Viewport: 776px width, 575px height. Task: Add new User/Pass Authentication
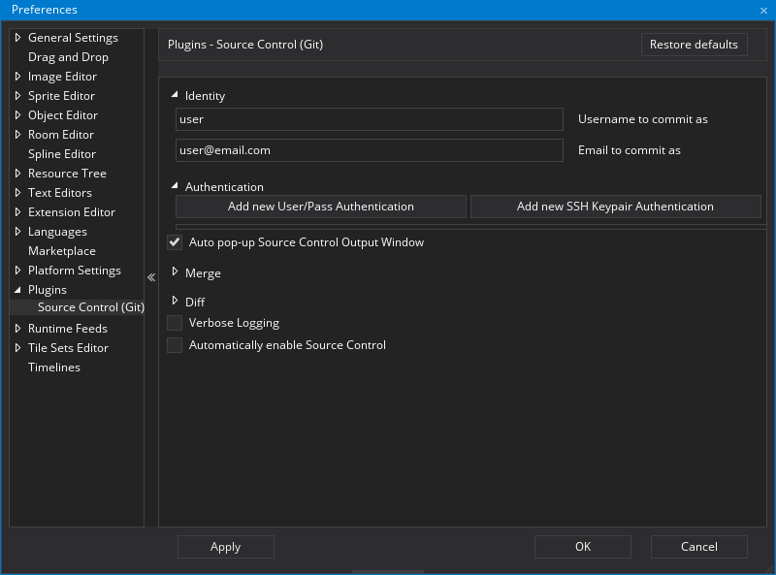pos(320,207)
